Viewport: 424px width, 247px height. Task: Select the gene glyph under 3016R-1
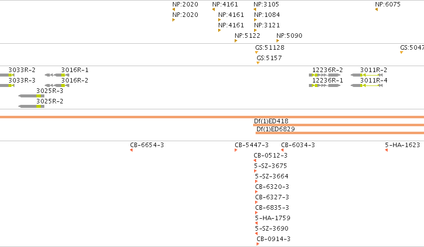click(x=57, y=75)
